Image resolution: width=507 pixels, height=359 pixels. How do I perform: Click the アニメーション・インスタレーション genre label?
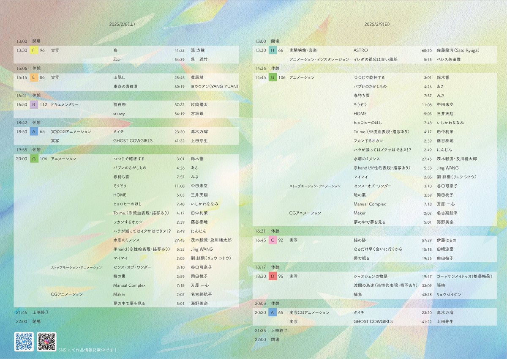pyautogui.click(x=319, y=60)
